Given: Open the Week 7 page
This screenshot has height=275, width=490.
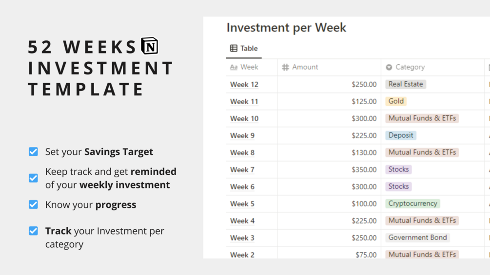Looking at the screenshot, I should pyautogui.click(x=242, y=169).
